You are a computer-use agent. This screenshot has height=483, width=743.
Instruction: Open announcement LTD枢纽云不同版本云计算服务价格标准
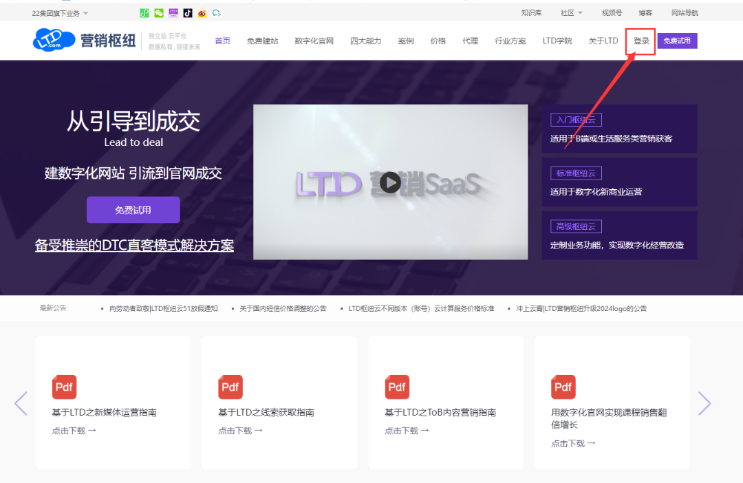(421, 308)
